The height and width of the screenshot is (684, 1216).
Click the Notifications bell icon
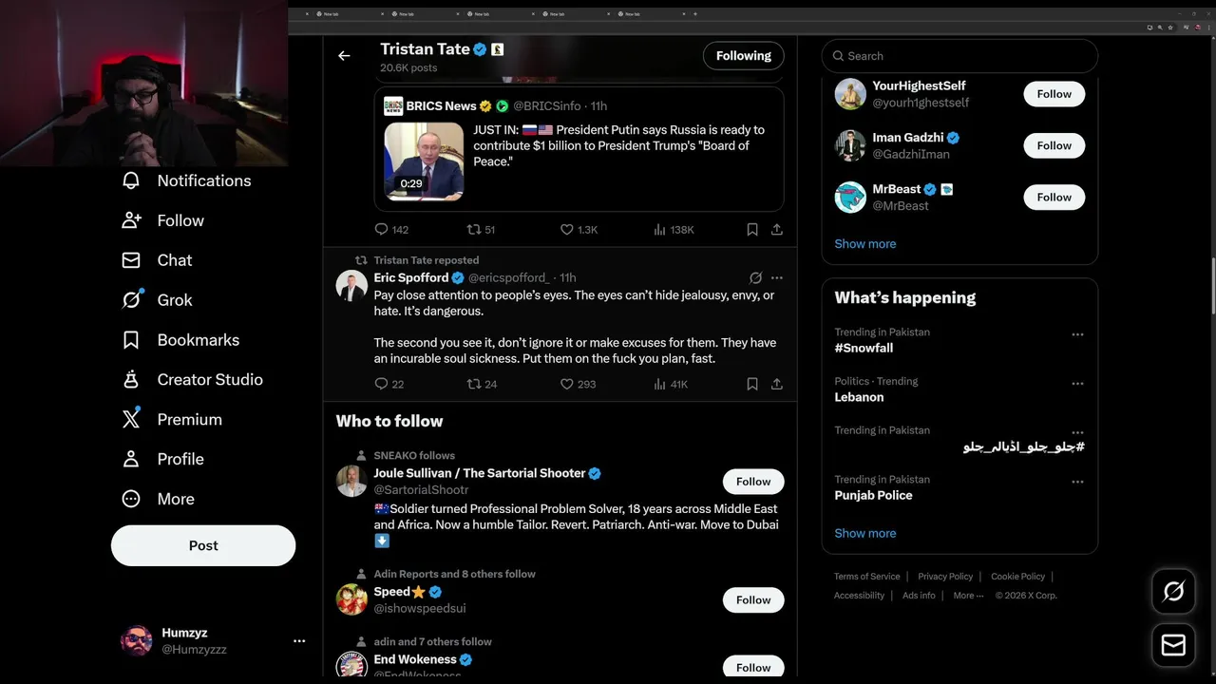click(131, 180)
